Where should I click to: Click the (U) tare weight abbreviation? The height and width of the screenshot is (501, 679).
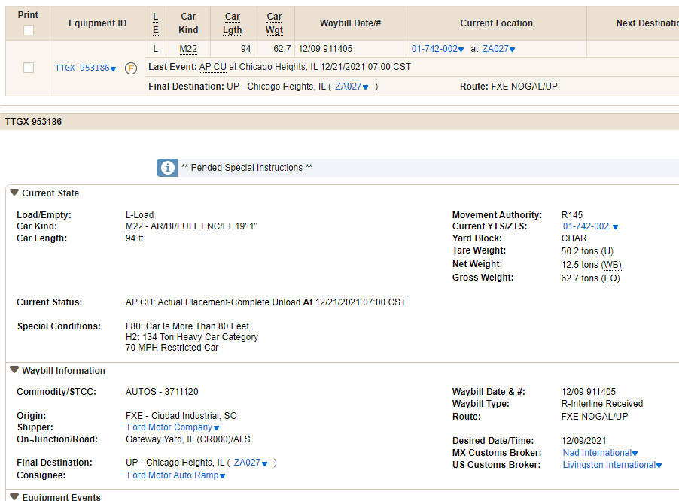tap(607, 251)
